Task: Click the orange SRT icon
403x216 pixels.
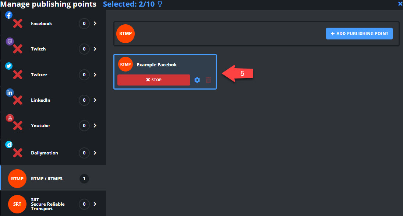Action: click(x=17, y=204)
